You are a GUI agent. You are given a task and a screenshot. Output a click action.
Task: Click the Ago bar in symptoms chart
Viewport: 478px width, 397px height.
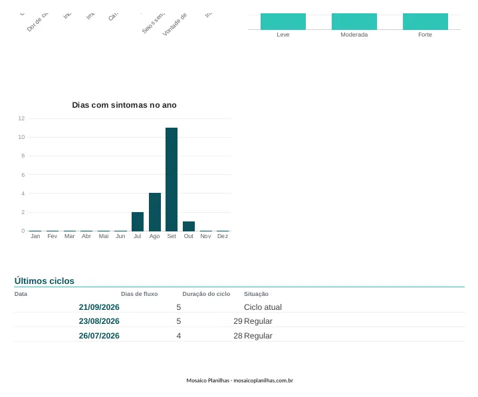(154, 212)
